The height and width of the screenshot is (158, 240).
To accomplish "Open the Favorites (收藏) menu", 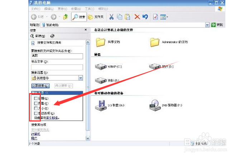I will [76, 9].
